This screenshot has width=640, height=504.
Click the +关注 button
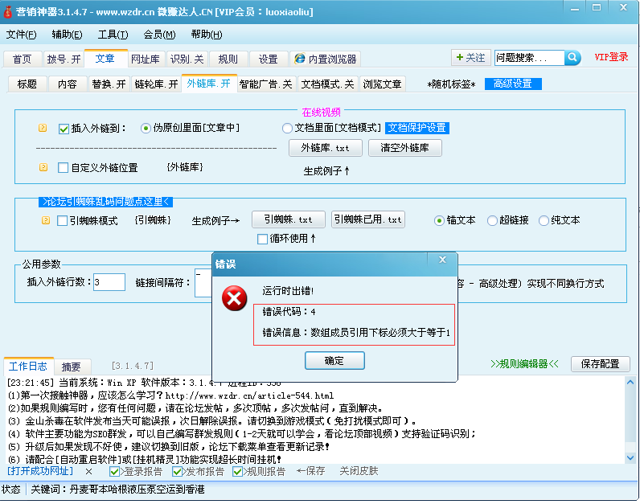tap(471, 58)
